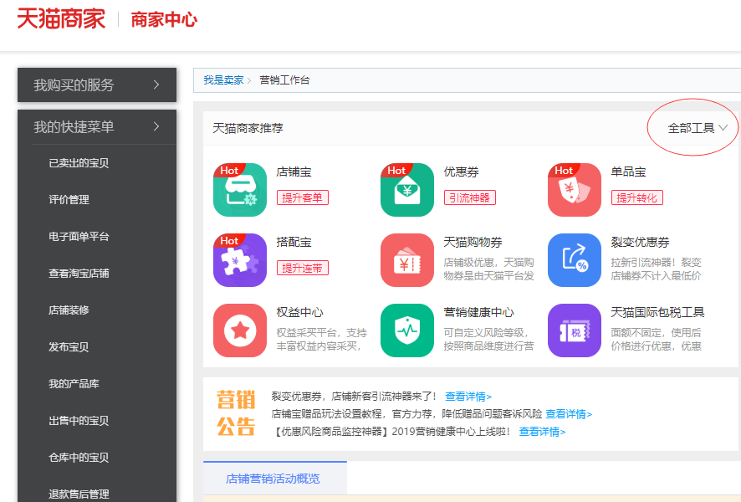Open 我的产品库 in sidebar
Screen dimensions: 741x502
(74, 384)
